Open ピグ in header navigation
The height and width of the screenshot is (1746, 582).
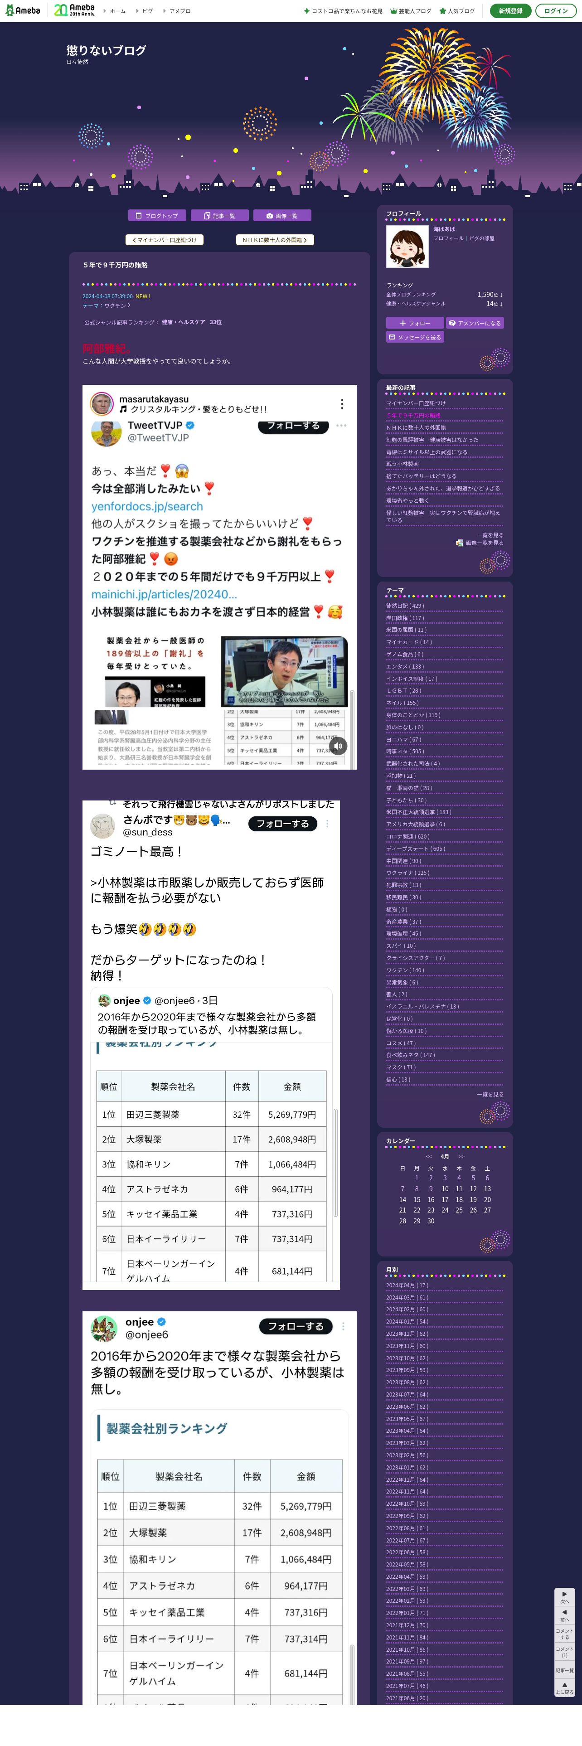pyautogui.click(x=148, y=11)
